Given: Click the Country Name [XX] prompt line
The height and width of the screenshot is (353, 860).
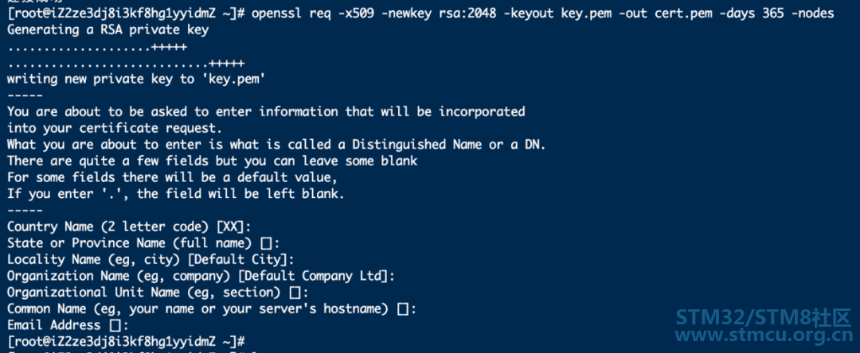Looking at the screenshot, I should click(x=129, y=227).
